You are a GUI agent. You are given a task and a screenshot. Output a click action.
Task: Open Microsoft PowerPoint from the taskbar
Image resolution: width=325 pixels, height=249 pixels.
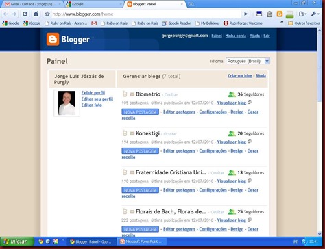142,241
